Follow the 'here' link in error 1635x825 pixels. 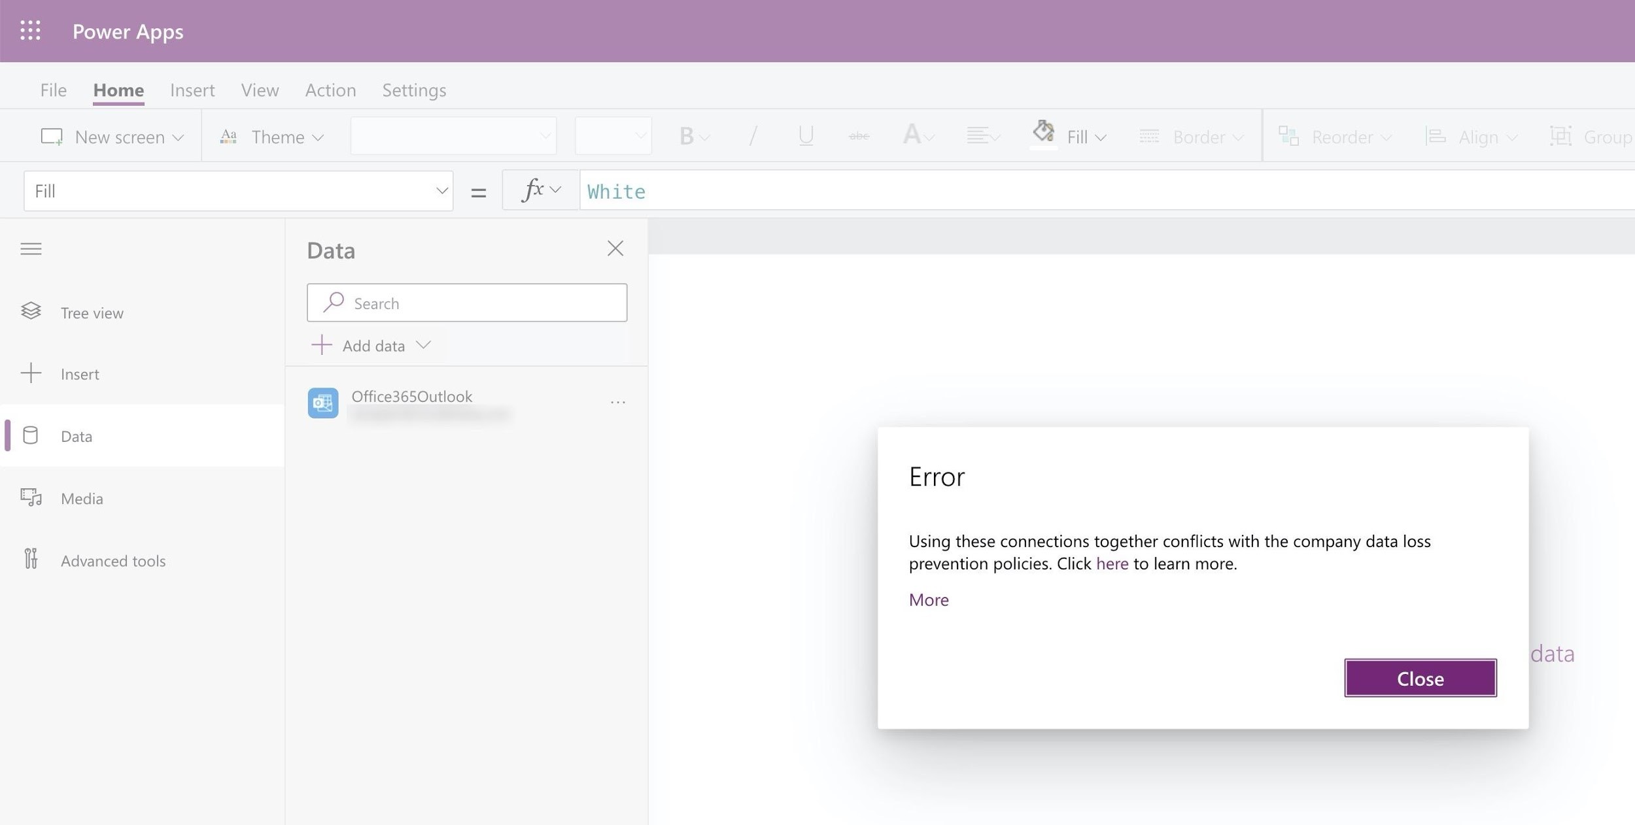click(x=1112, y=564)
